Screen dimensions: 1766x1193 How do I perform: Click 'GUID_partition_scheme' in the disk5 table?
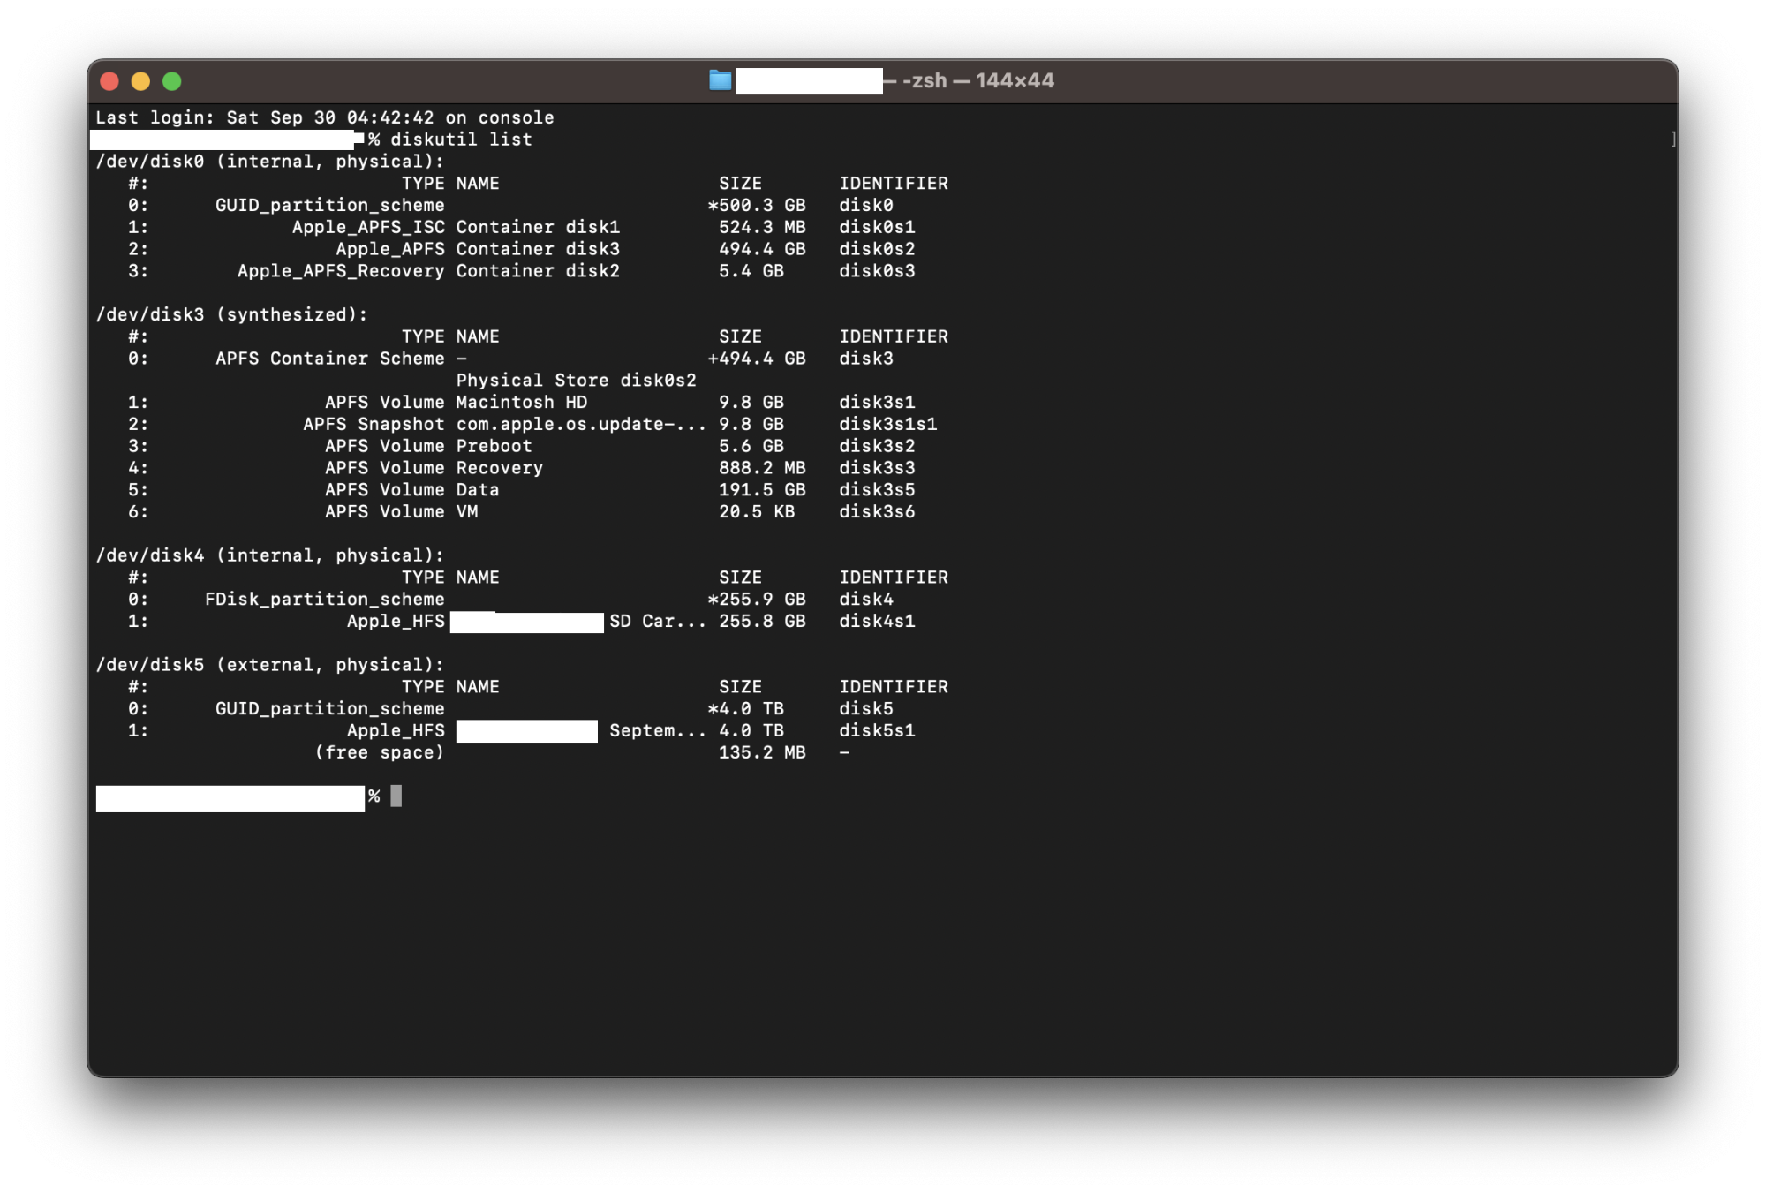tap(330, 709)
